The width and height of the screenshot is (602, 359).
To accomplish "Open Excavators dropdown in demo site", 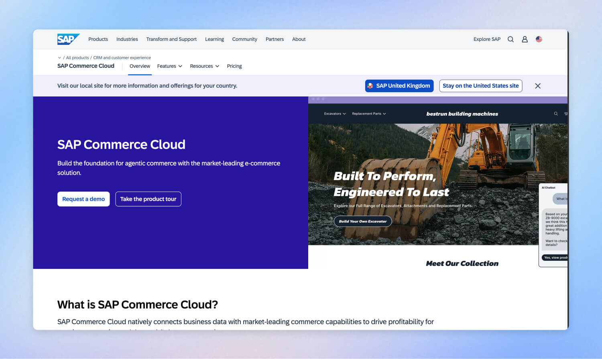I will click(x=335, y=114).
